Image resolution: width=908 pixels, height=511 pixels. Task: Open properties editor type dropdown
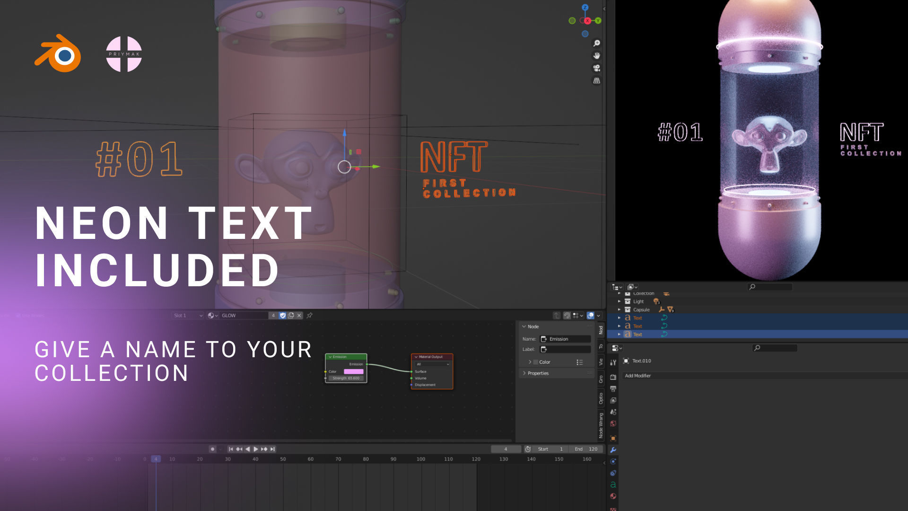click(617, 348)
